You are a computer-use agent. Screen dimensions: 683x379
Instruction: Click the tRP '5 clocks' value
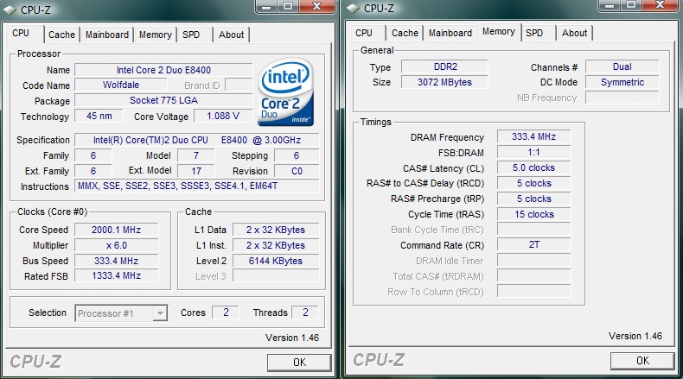tap(534, 199)
